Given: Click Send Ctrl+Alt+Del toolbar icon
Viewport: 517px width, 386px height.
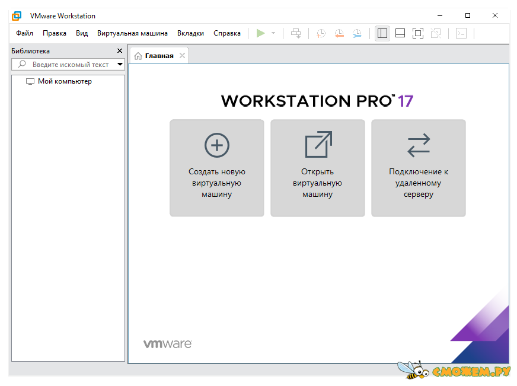Looking at the screenshot, I should click(296, 33).
